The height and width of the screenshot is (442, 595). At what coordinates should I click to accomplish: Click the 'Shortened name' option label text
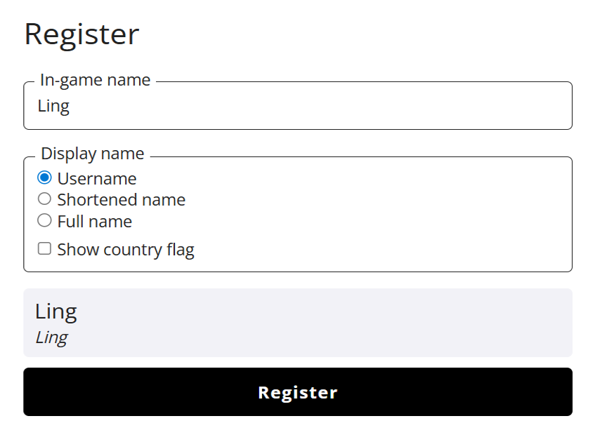point(121,200)
